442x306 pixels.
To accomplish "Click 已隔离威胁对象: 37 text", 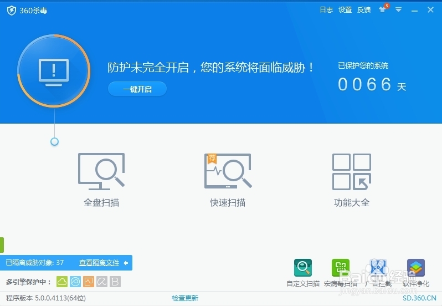I will point(35,263).
